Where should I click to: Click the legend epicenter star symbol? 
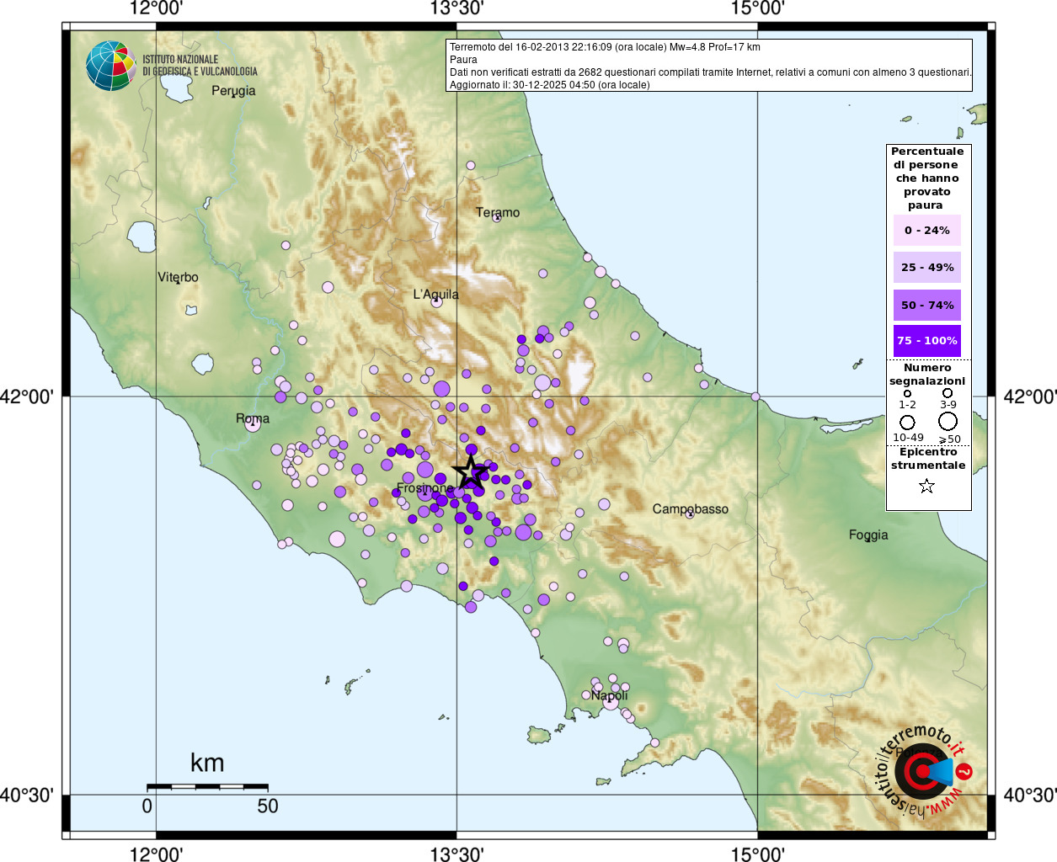pyautogui.click(x=926, y=486)
